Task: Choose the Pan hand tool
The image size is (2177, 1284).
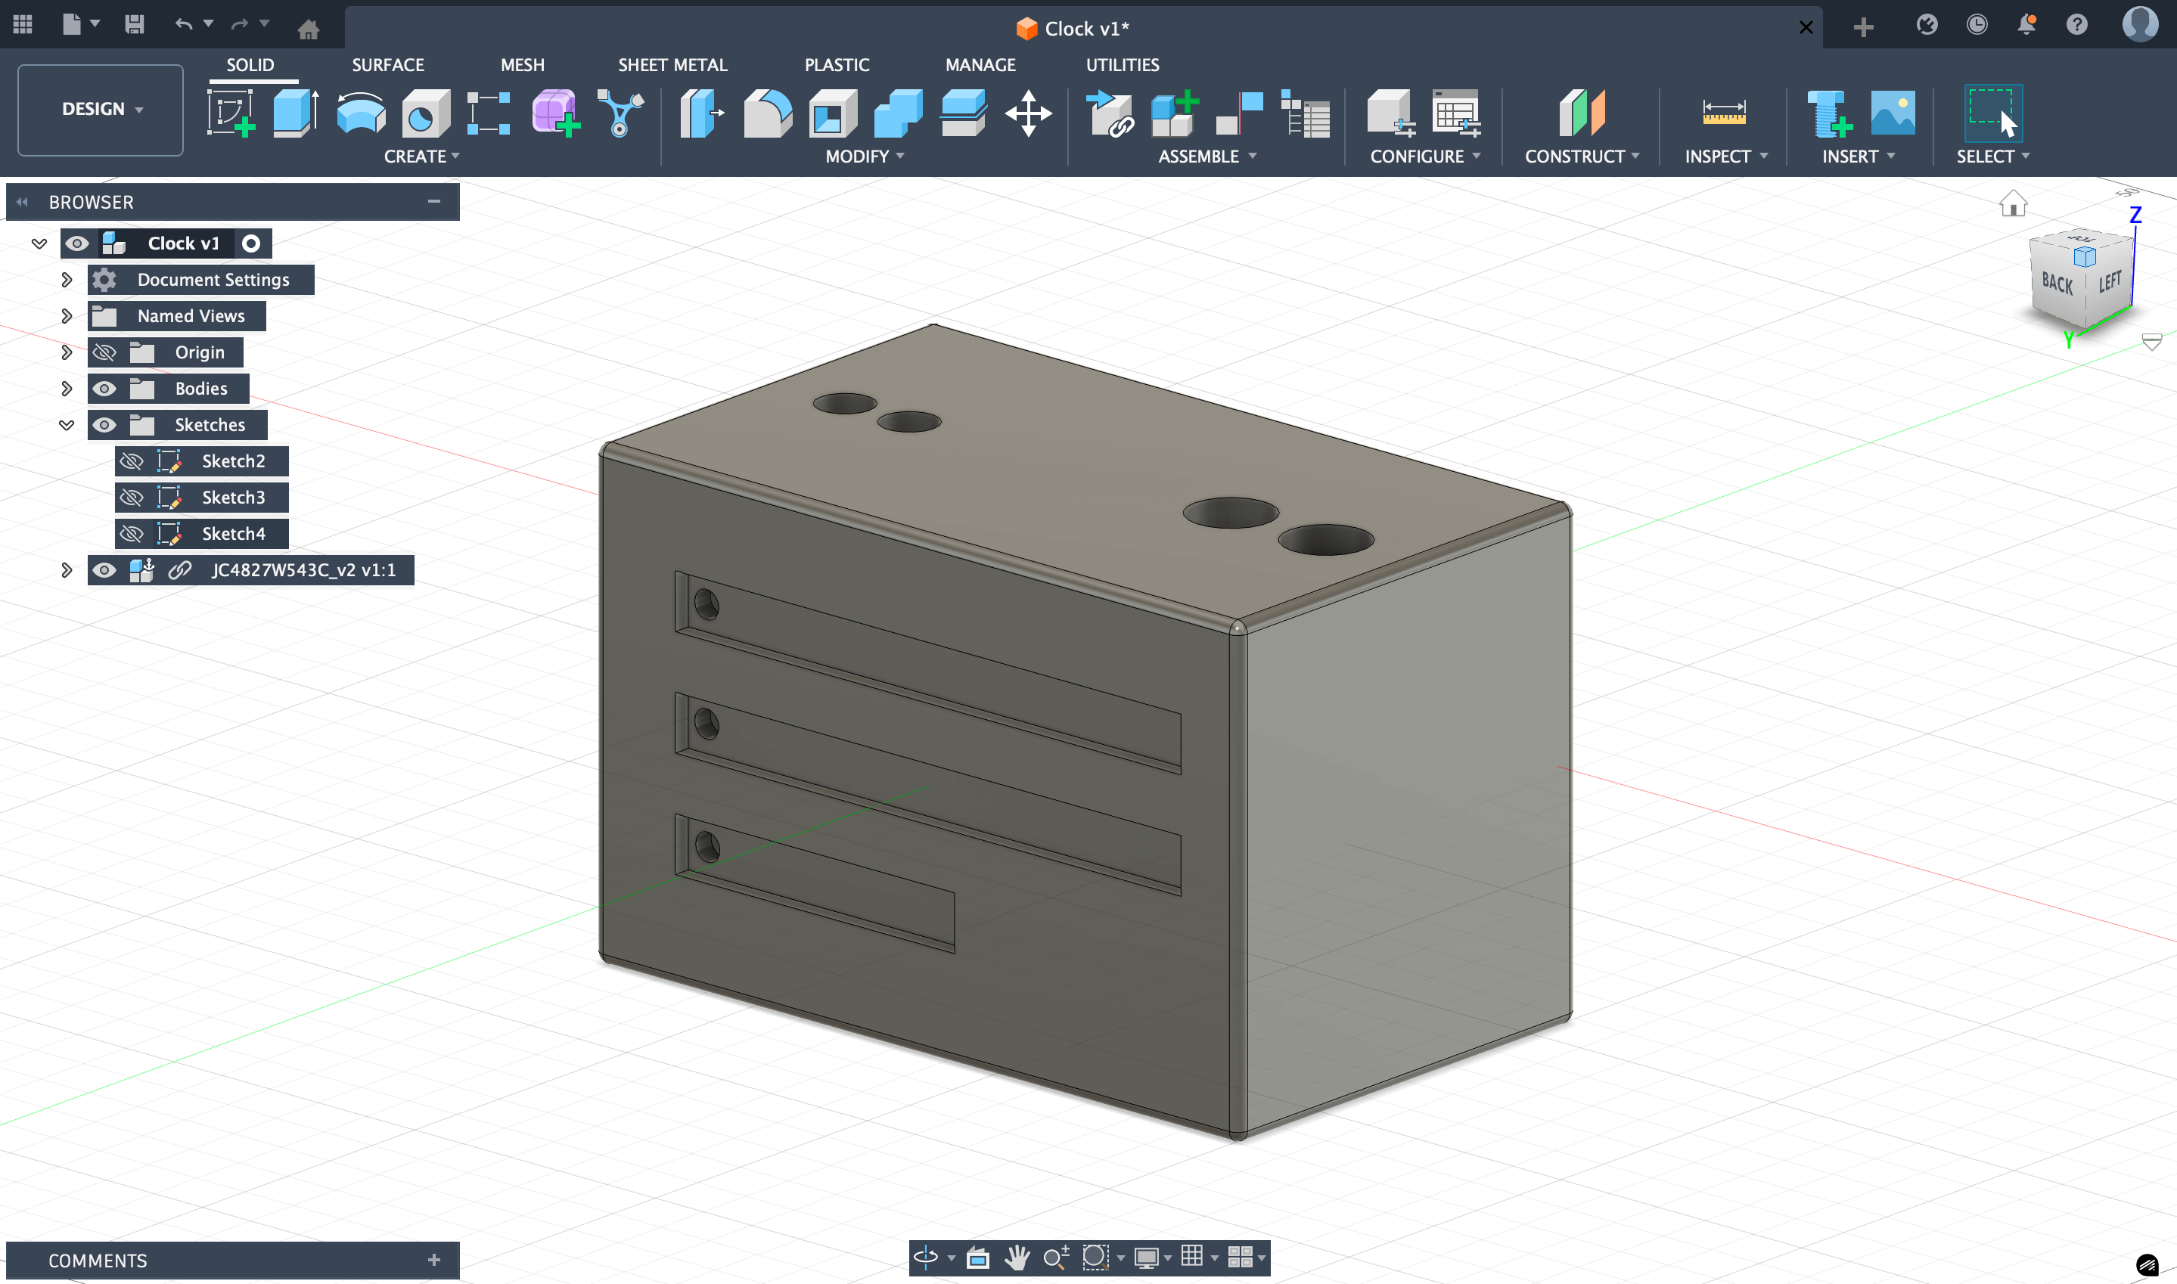Action: [x=1017, y=1256]
